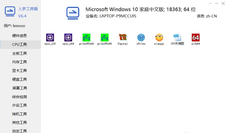Image resolution: width=226 pixels, height=133 pixels.
Task: Click the 用户: lenovo label
Action: [x=14, y=26]
